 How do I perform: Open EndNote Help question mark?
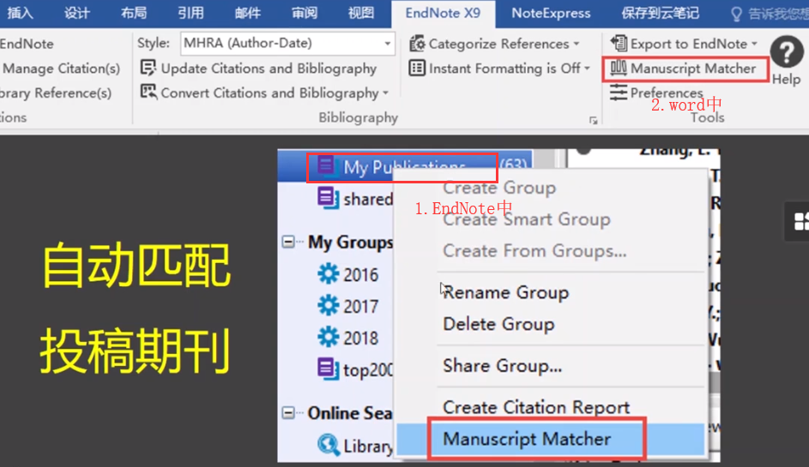[x=787, y=52]
